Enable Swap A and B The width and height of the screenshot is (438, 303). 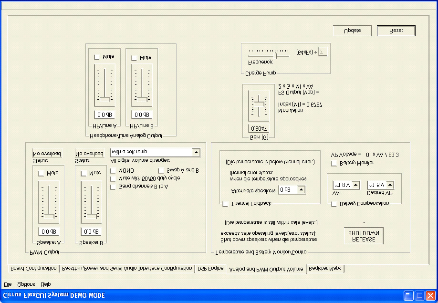tap(160, 170)
